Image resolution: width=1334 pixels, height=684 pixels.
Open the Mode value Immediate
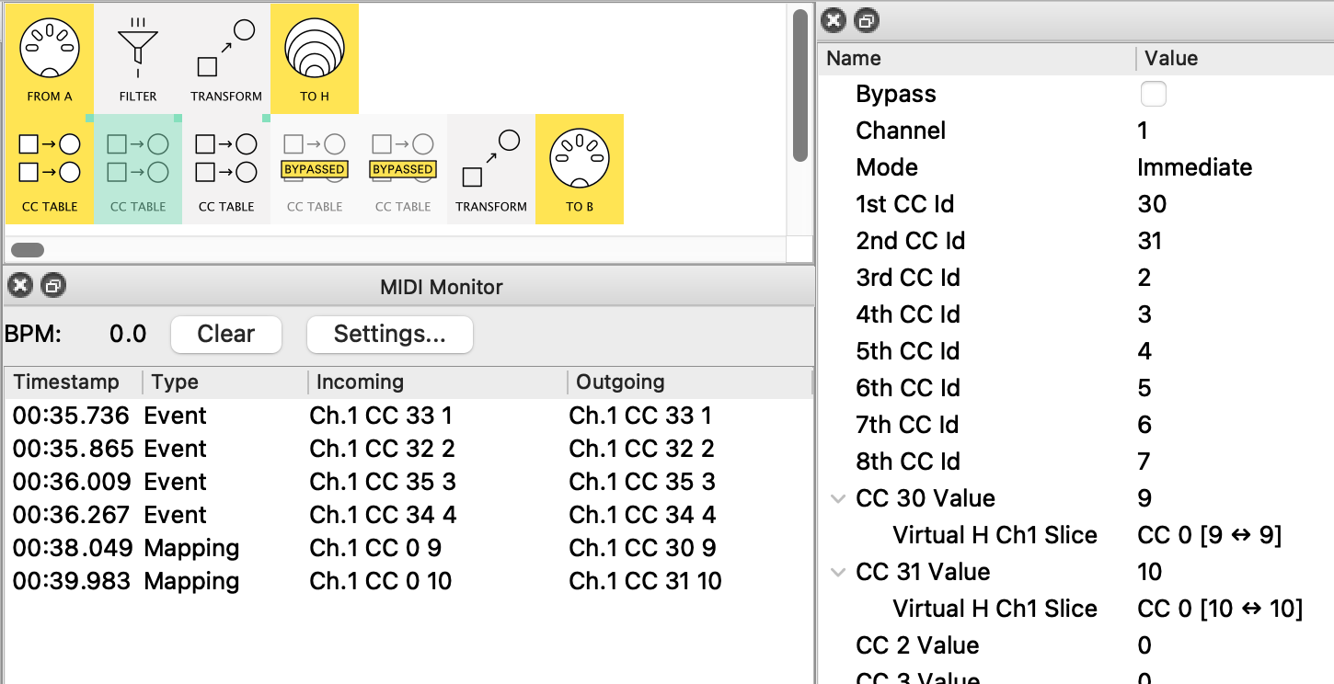[x=1194, y=167]
